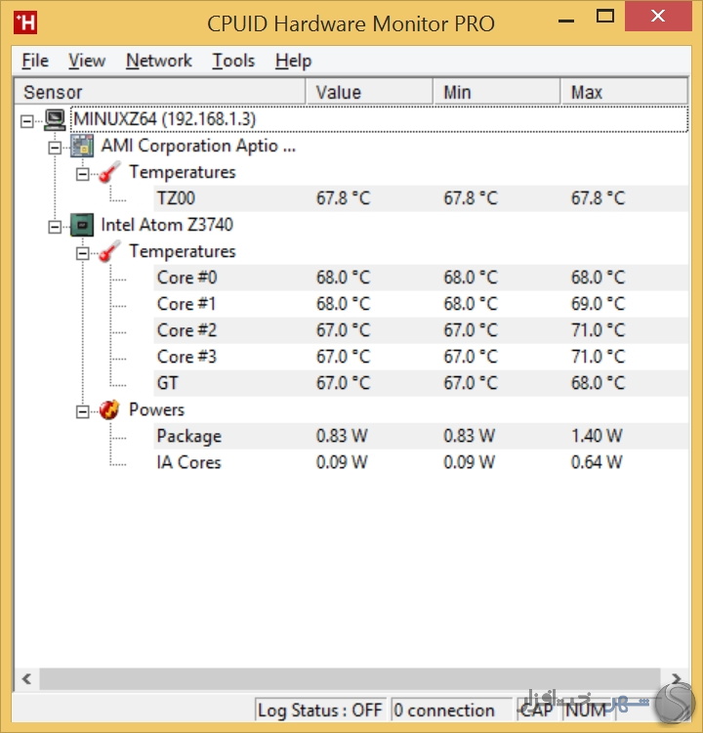Screen dimensions: 703x733
Task: Click the 0 connection status entry
Action: click(451, 711)
